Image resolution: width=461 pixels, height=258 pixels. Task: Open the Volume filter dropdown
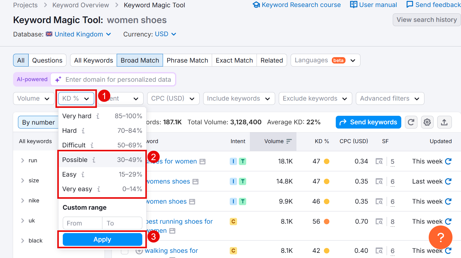click(x=34, y=98)
